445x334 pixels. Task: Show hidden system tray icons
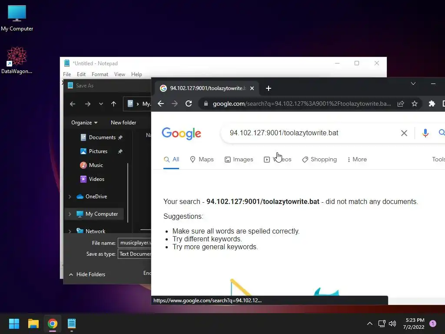(369, 324)
